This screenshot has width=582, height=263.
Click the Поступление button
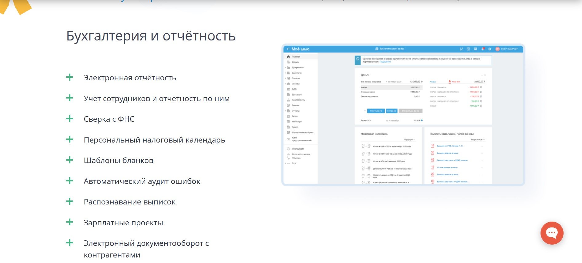point(376,111)
